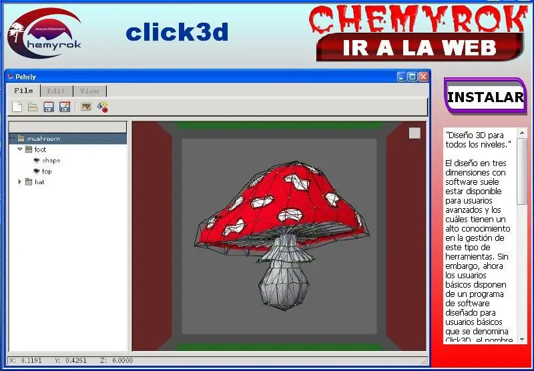
Task: Click the Open folder toolbar icon
Action: (x=33, y=107)
